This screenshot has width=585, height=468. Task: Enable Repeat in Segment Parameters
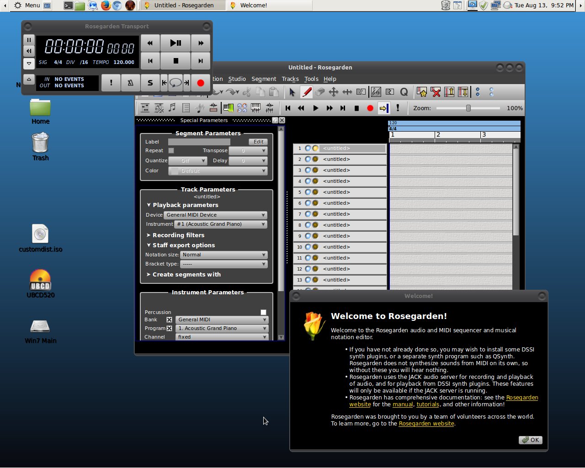(171, 150)
